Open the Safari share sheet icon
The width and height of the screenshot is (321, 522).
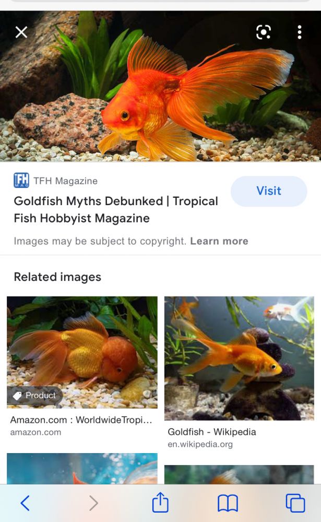pos(160,502)
